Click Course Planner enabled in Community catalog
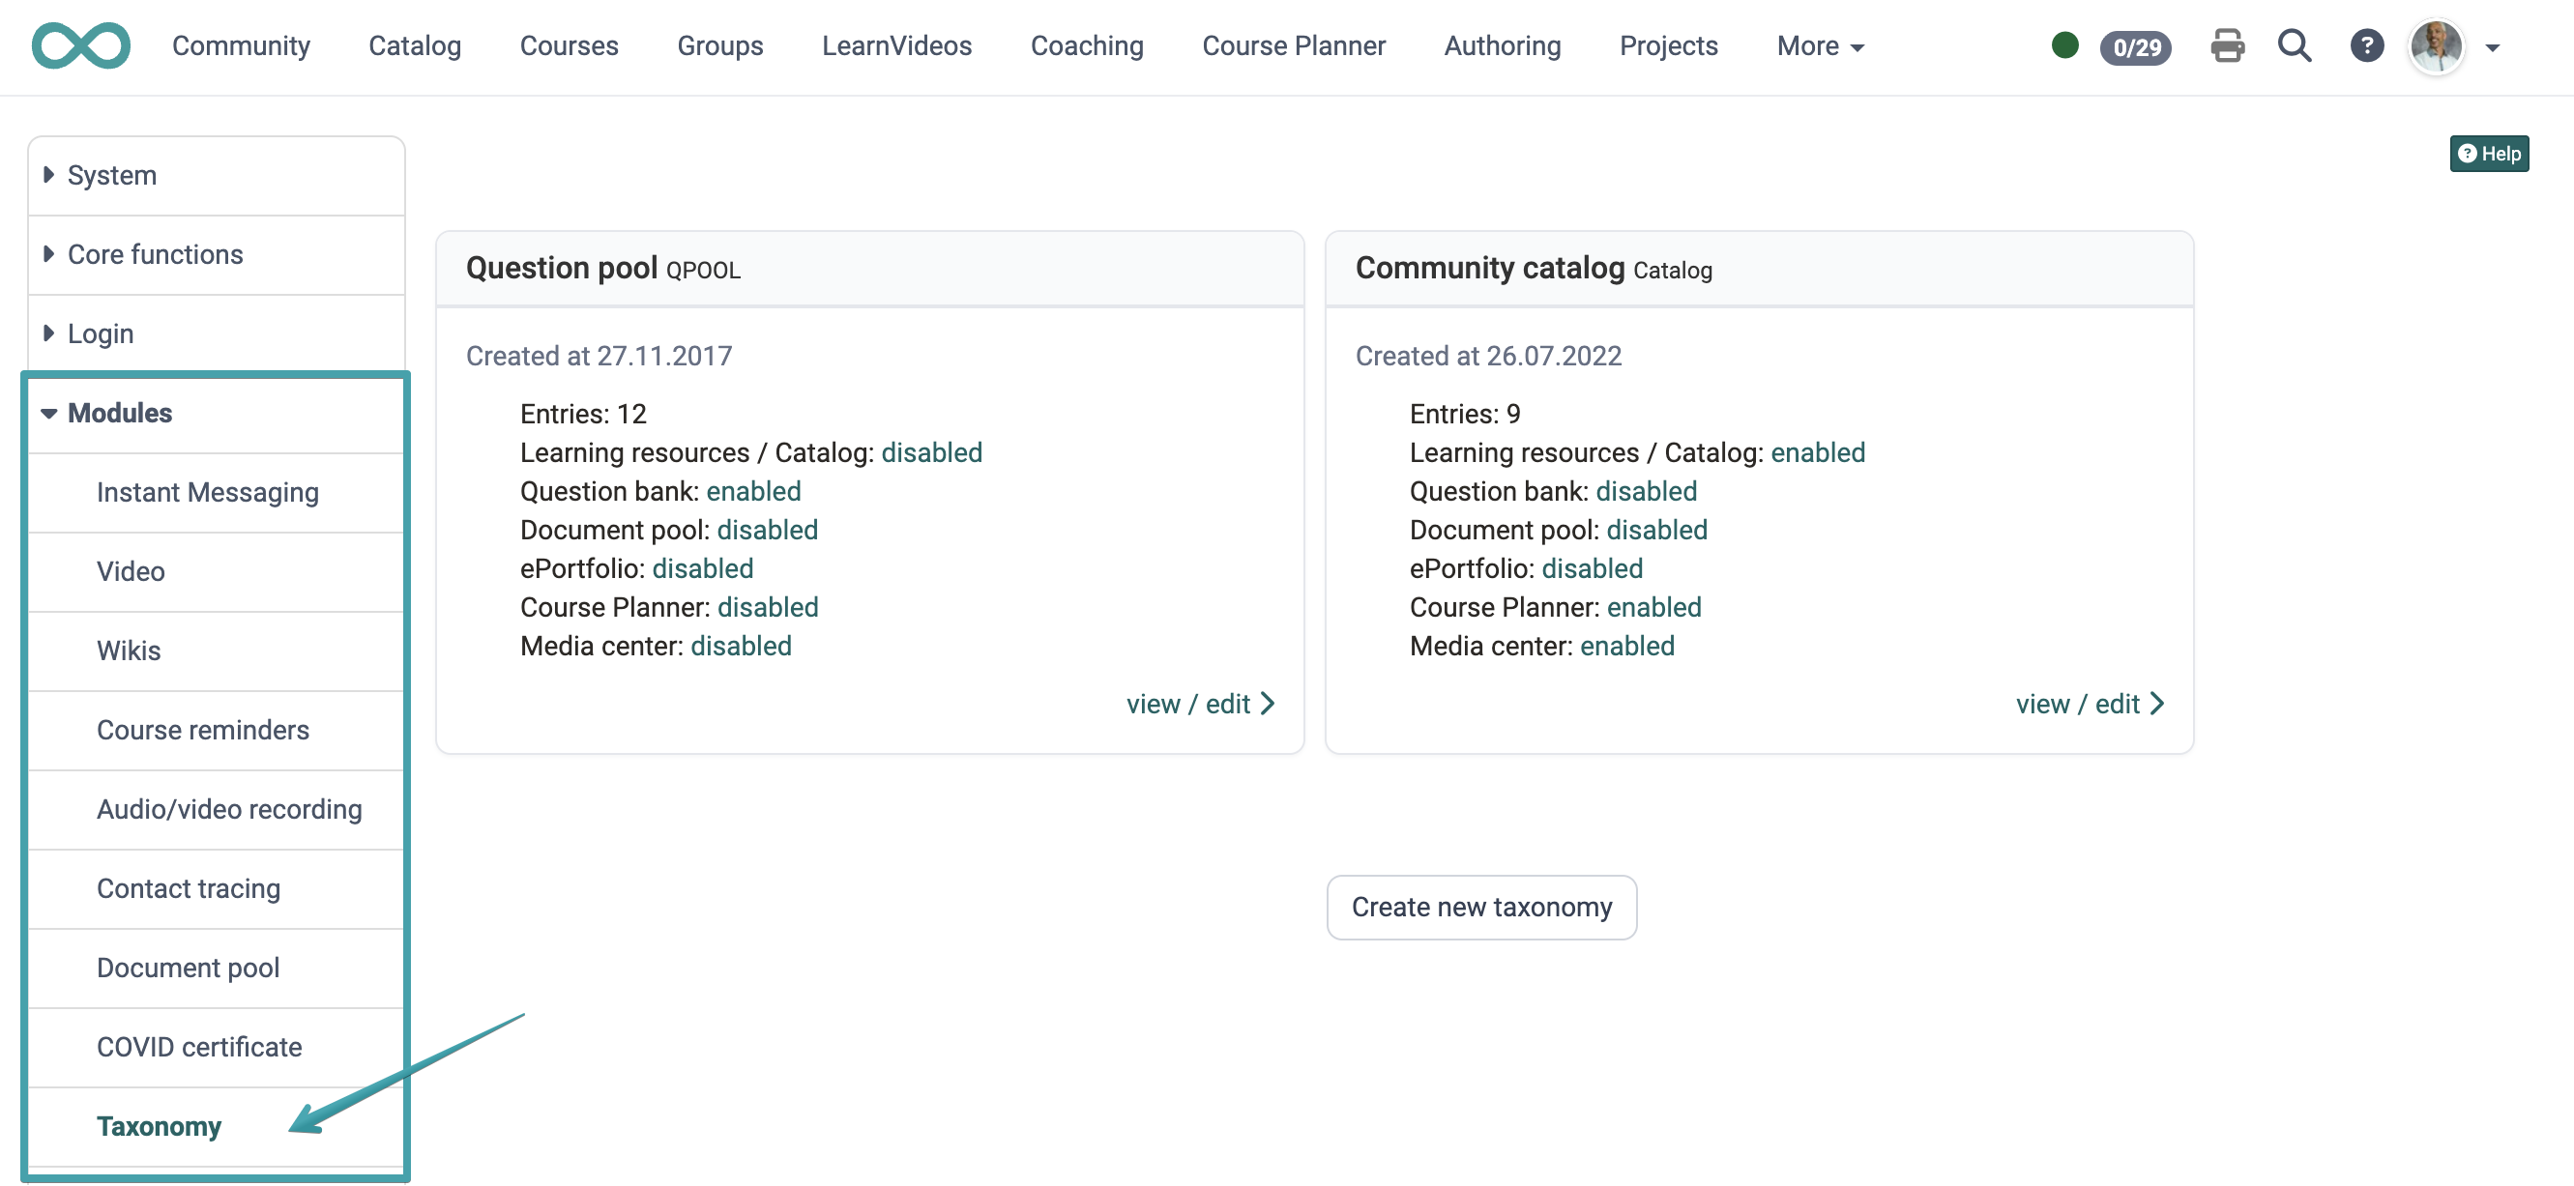Image resolution: width=2574 pixels, height=1186 pixels. click(x=1653, y=607)
